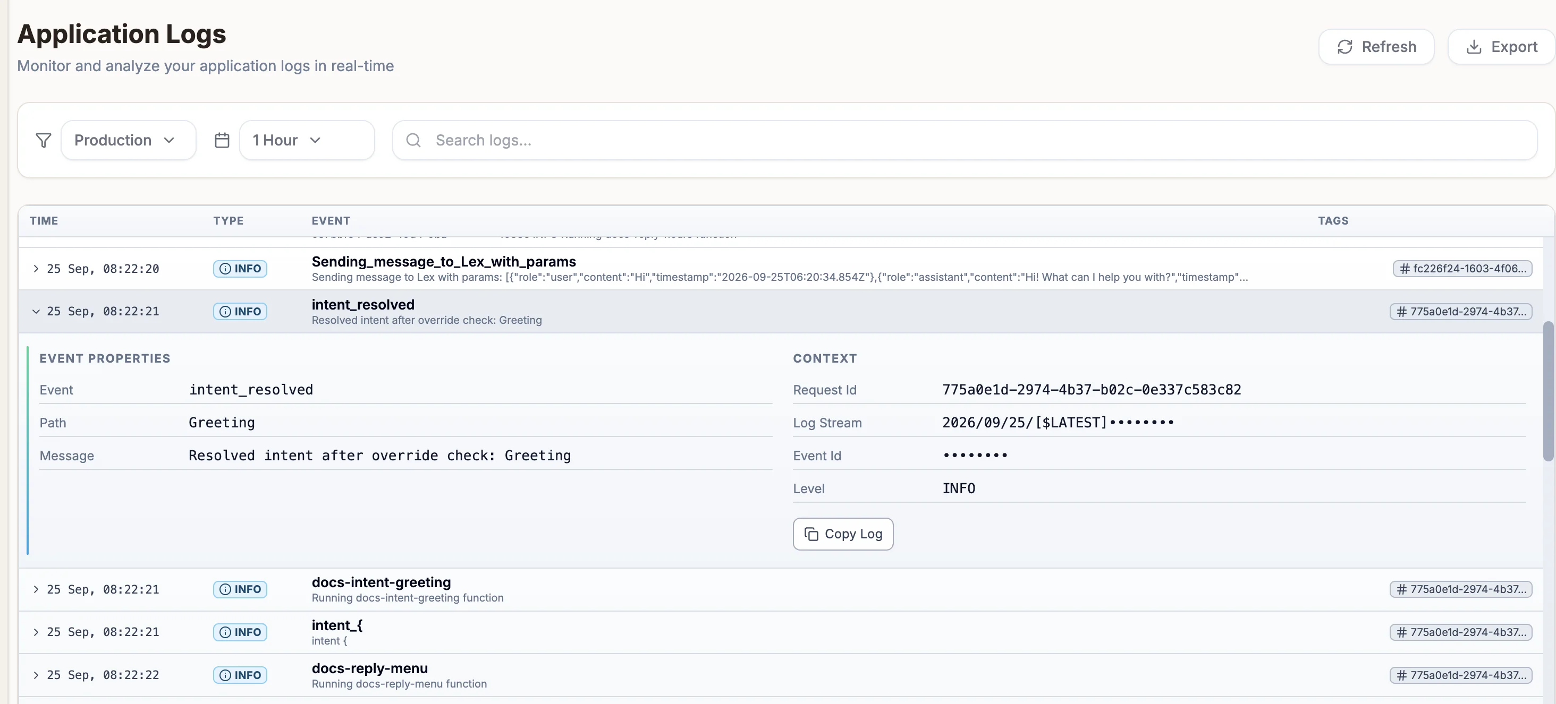The image size is (1556, 704).
Task: Expand the Sending_message_to_Lex_with_params log row
Action: [x=36, y=269]
